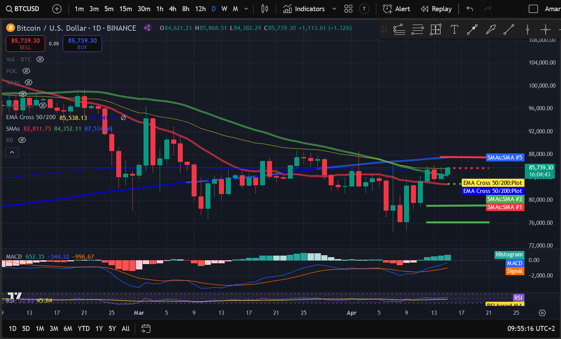This screenshot has height=339, width=561.
Task: Open the layout setup square icon
Action: [533, 9]
